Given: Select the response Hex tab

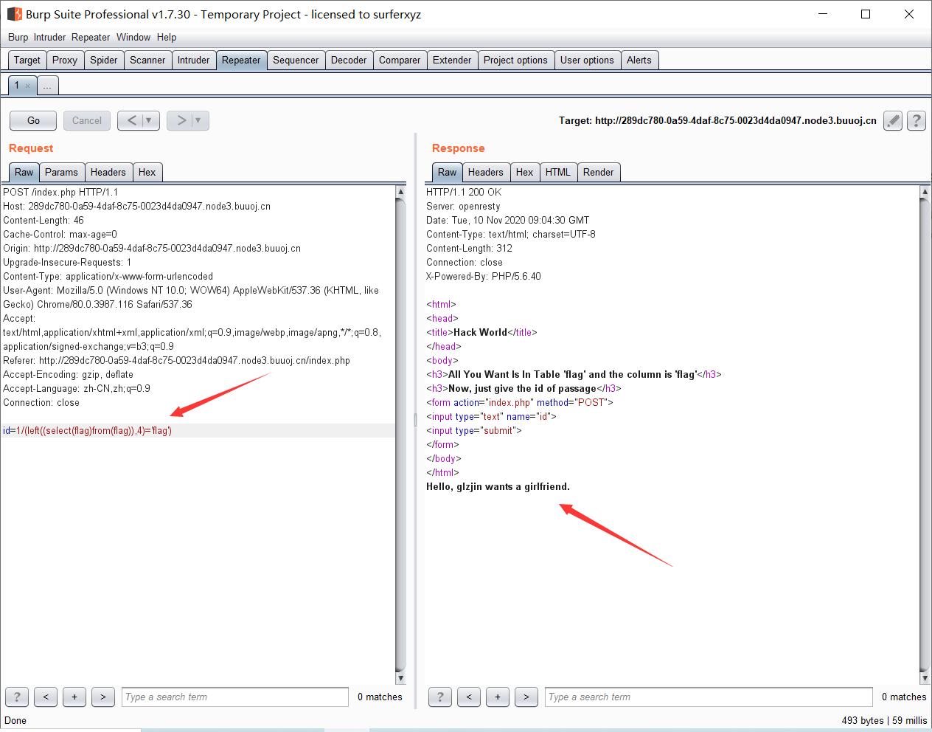Looking at the screenshot, I should 525,172.
